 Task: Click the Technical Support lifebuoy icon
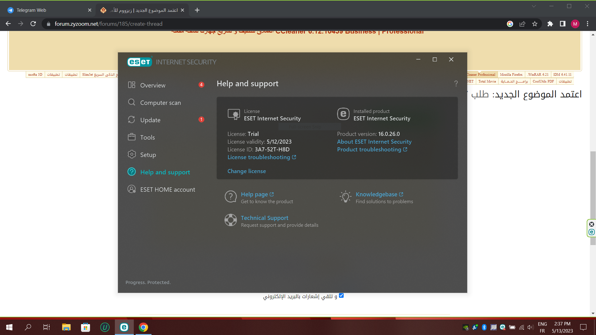[231, 220]
